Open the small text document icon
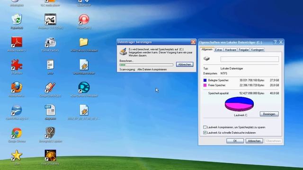303x170 pixels. (50, 65)
